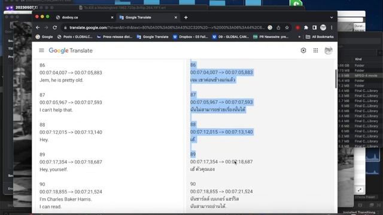Open the Dropbox - 03 Fall... bookmark

[190, 37]
